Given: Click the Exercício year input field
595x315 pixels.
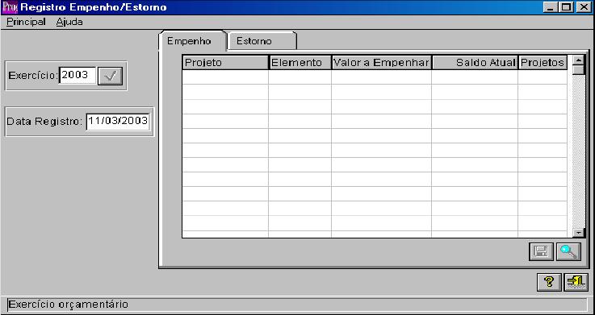Looking at the screenshot, I should pyautogui.click(x=78, y=75).
